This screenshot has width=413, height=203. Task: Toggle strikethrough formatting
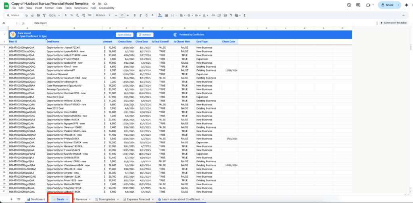tap(146, 15)
